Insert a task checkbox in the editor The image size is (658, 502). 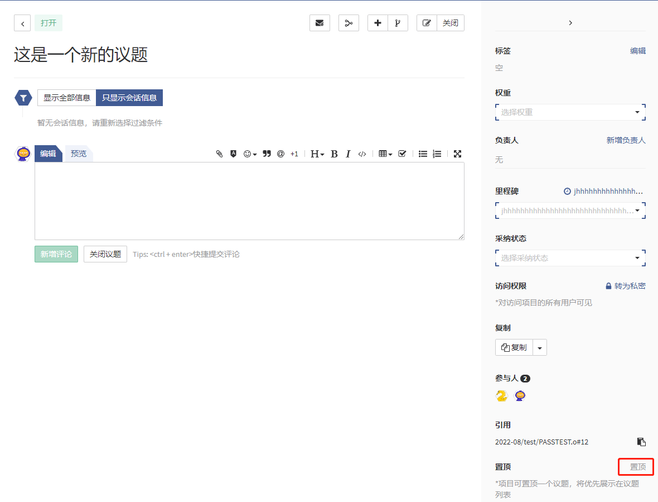tap(402, 154)
